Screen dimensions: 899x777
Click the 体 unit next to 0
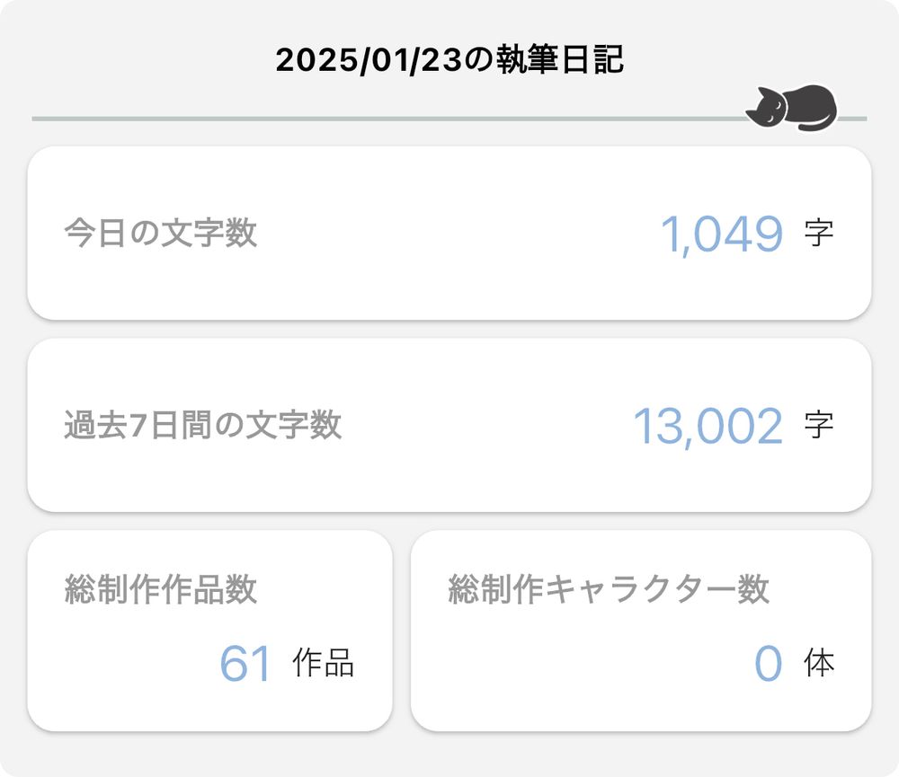click(819, 663)
